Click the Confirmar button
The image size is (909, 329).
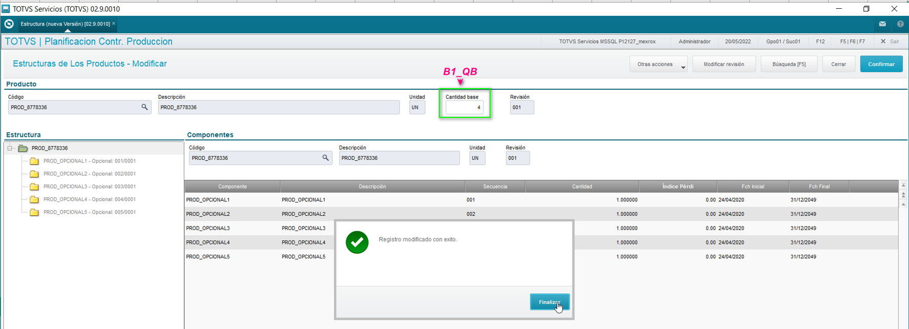tap(881, 64)
